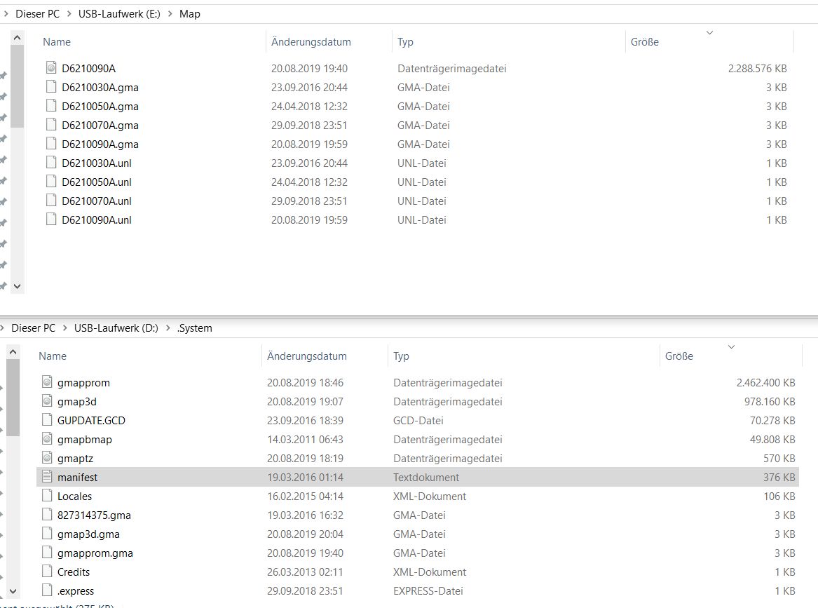Viewport: 818px width, 608px height.
Task: Click the gmapbmap disc image icon
Action: point(47,439)
